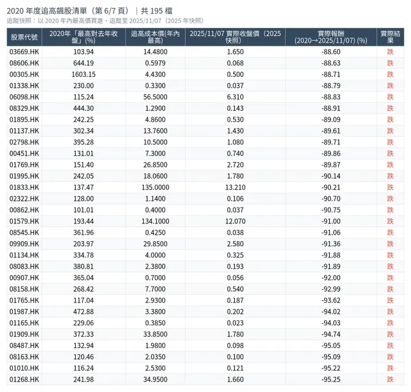Click closing price 6.310

235,97
